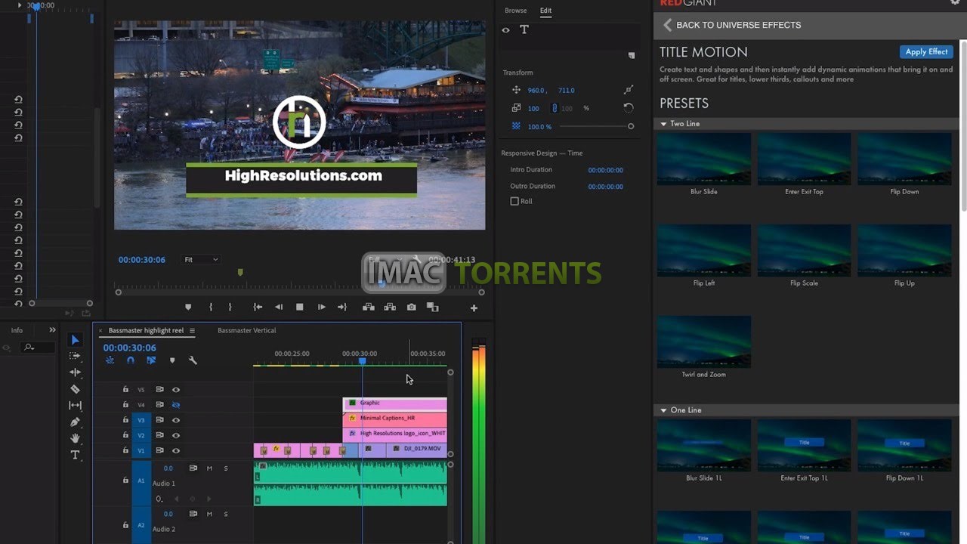Click the program monitor Add Marker button
The width and height of the screenshot is (967, 544).
[x=188, y=307]
